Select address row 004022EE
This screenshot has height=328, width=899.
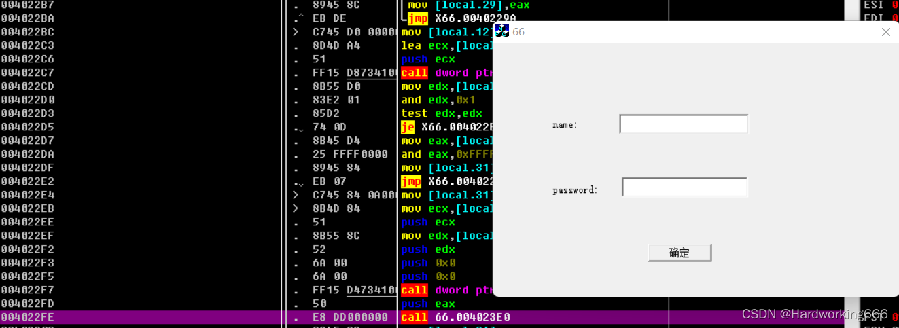[28, 222]
